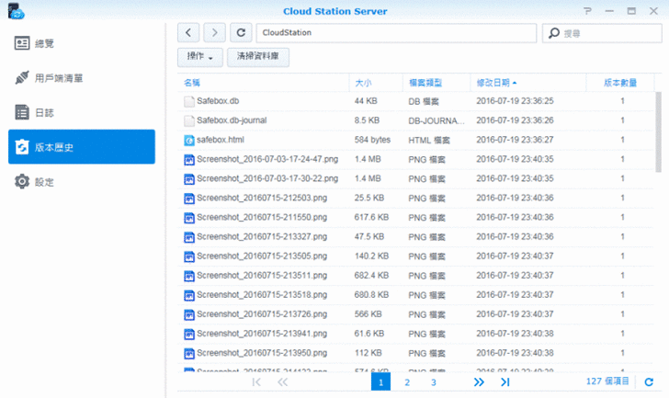Screen dimensions: 669x398
Task: Open the 操作 dropdown menu
Action: pos(199,58)
